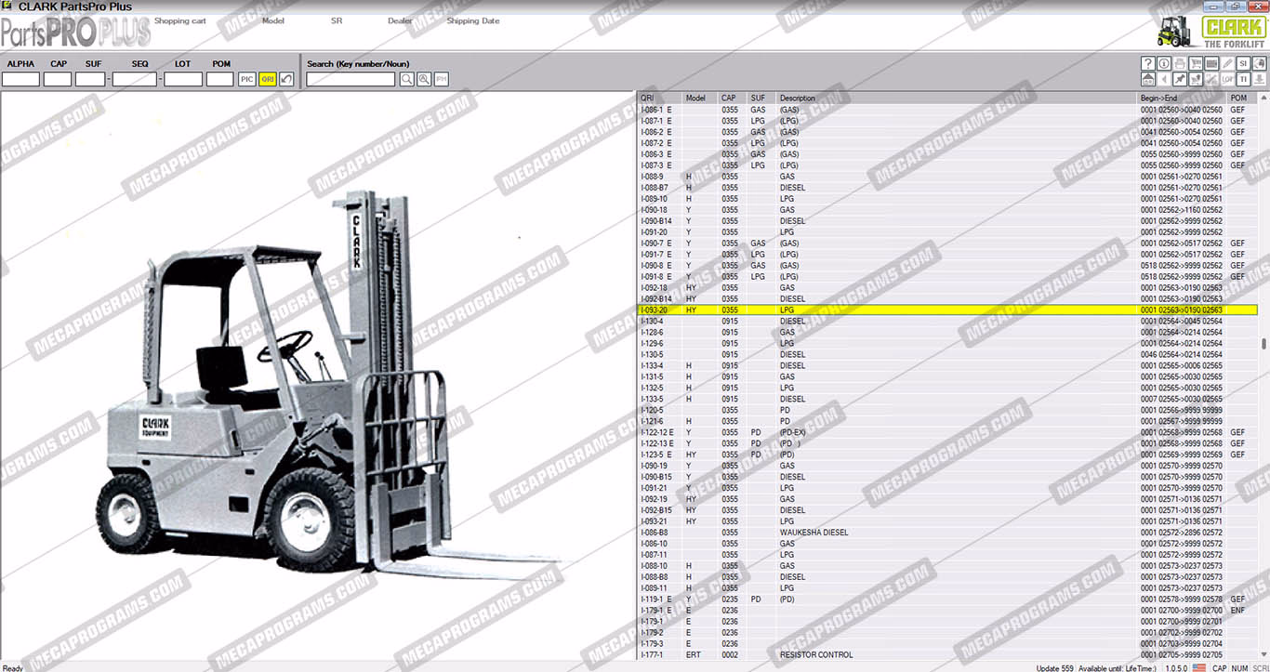Click in the SEQ input field
This screenshot has width=1270, height=672.
(x=134, y=79)
